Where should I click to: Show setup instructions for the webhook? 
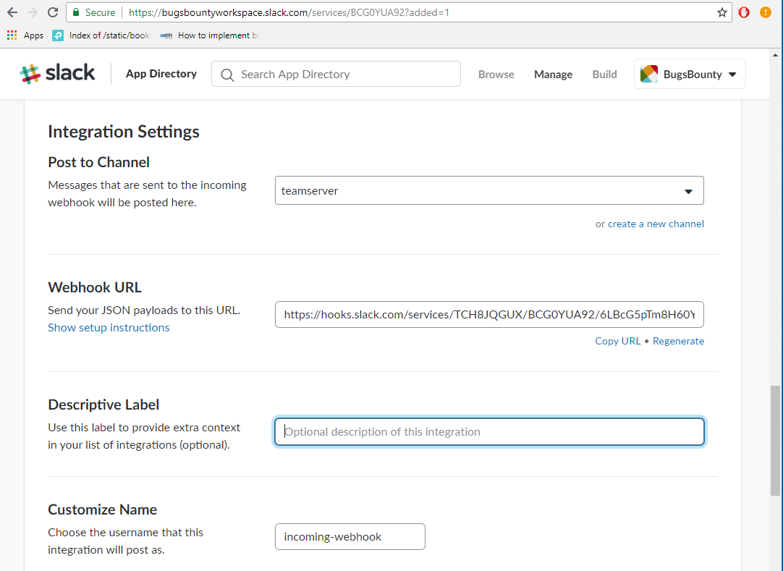(x=109, y=327)
